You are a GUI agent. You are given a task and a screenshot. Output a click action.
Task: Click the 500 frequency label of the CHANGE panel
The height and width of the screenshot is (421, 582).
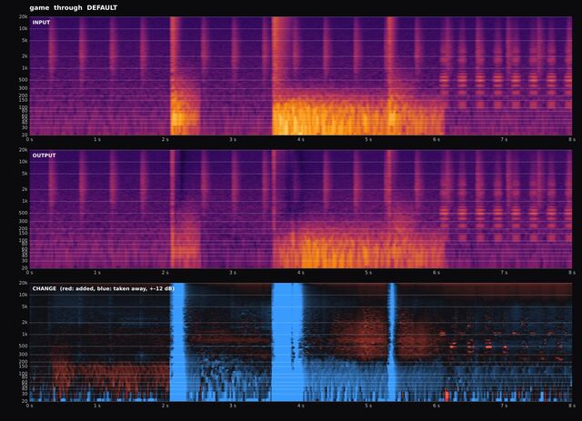coord(24,346)
